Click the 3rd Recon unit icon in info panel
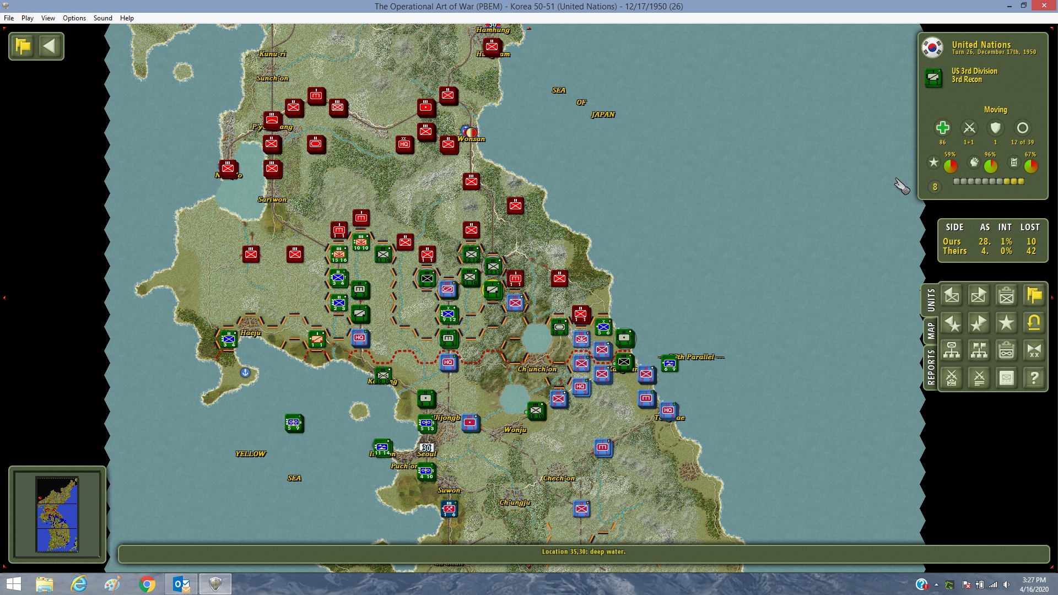1058x595 pixels. 933,78
